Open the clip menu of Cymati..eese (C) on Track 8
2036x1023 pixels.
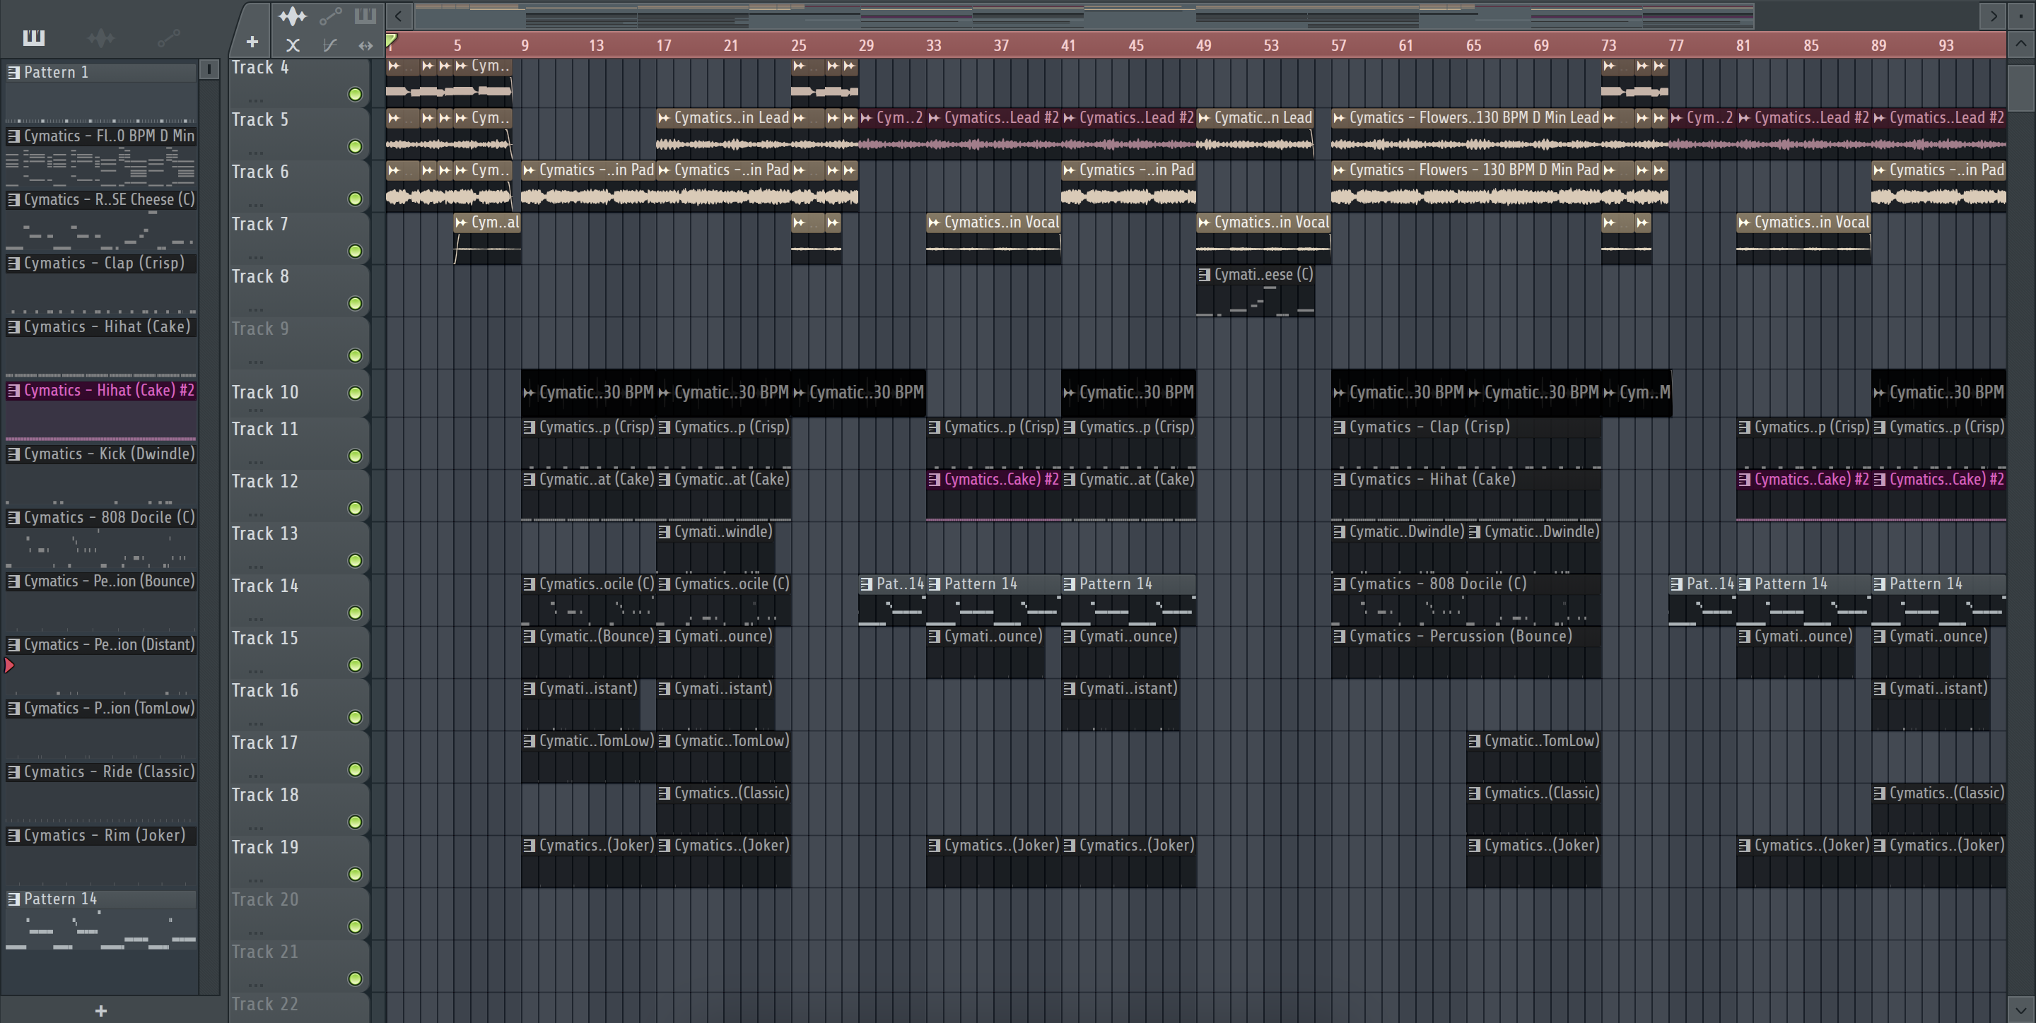click(x=1204, y=275)
